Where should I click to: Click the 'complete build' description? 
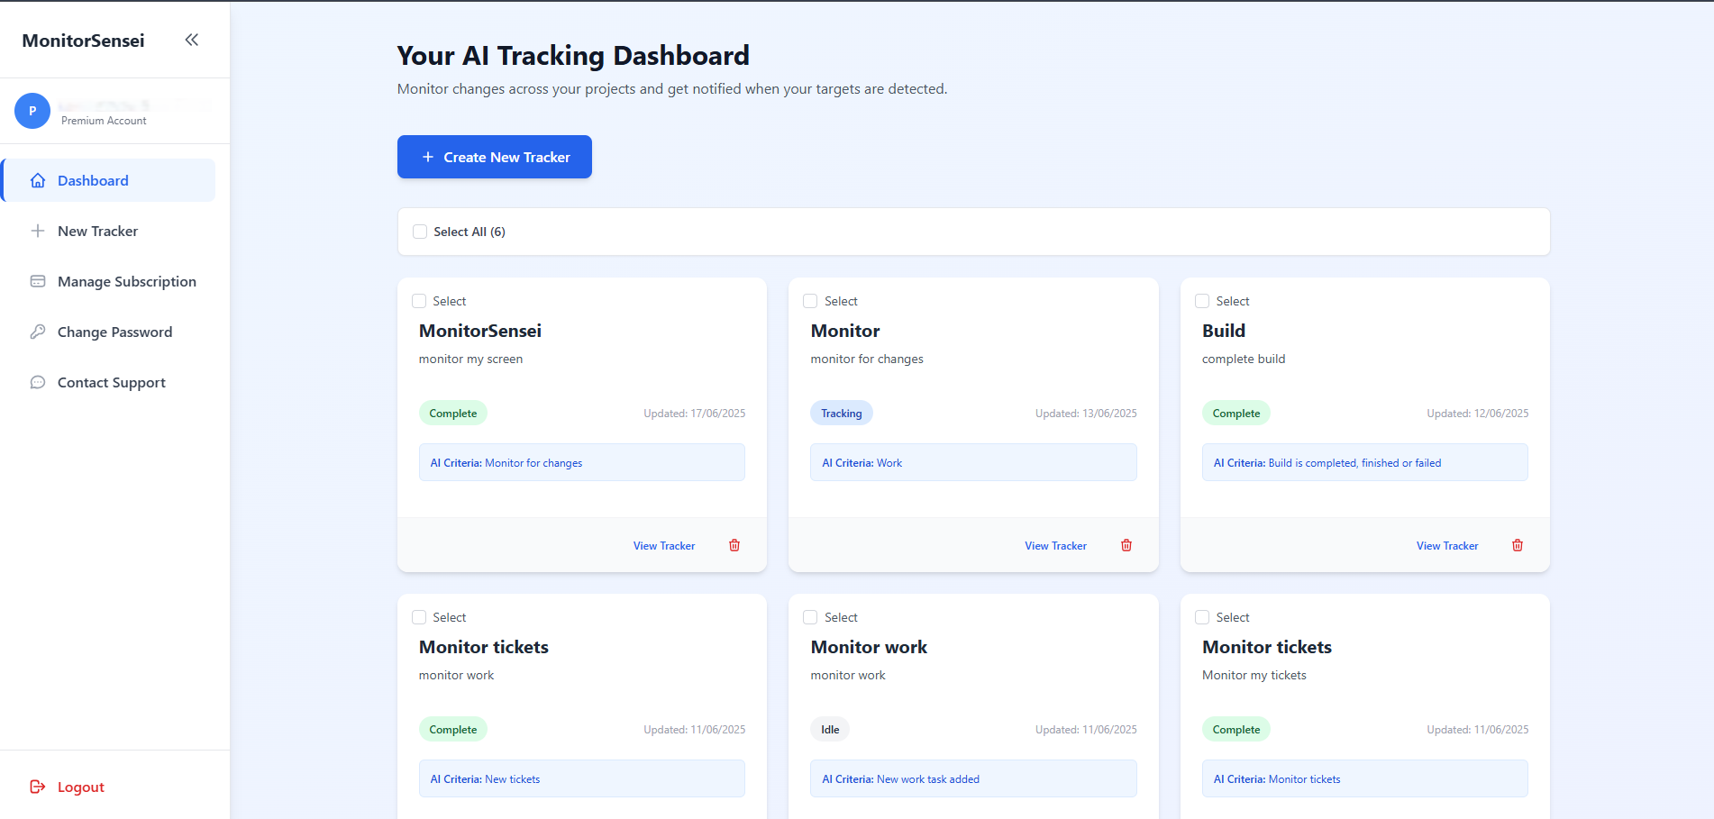(x=1244, y=359)
